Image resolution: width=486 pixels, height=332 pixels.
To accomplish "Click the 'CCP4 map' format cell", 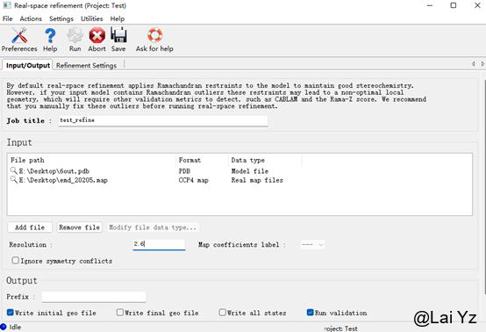I will pos(194,180).
